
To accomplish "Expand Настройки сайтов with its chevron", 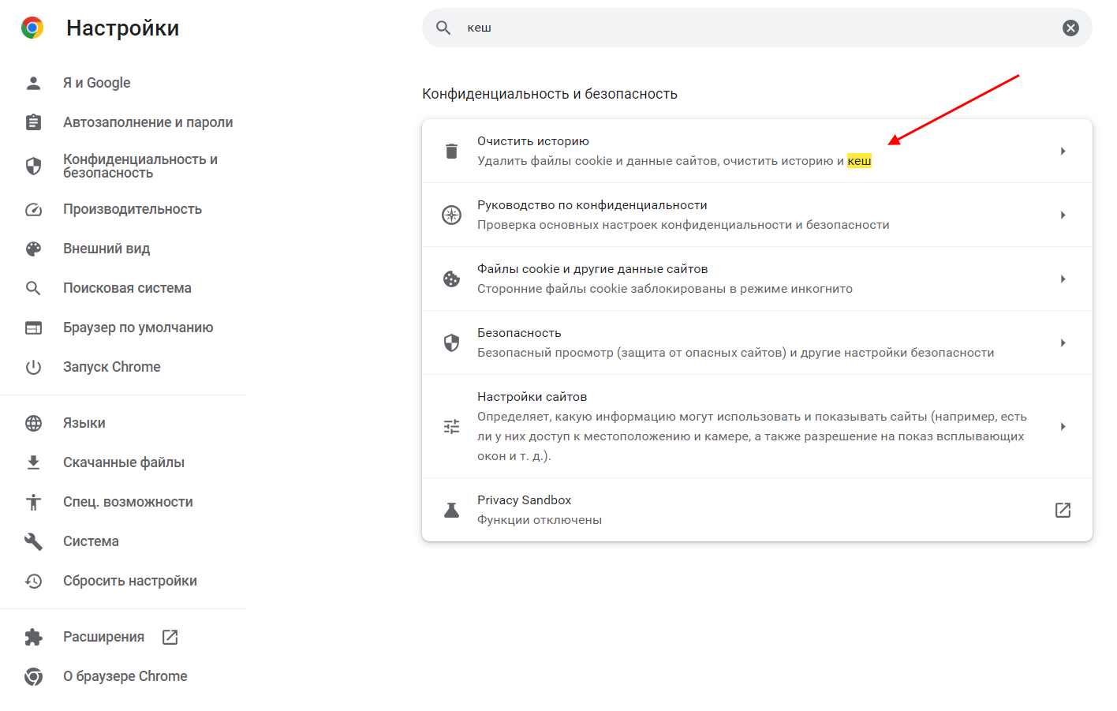I will [x=1063, y=426].
